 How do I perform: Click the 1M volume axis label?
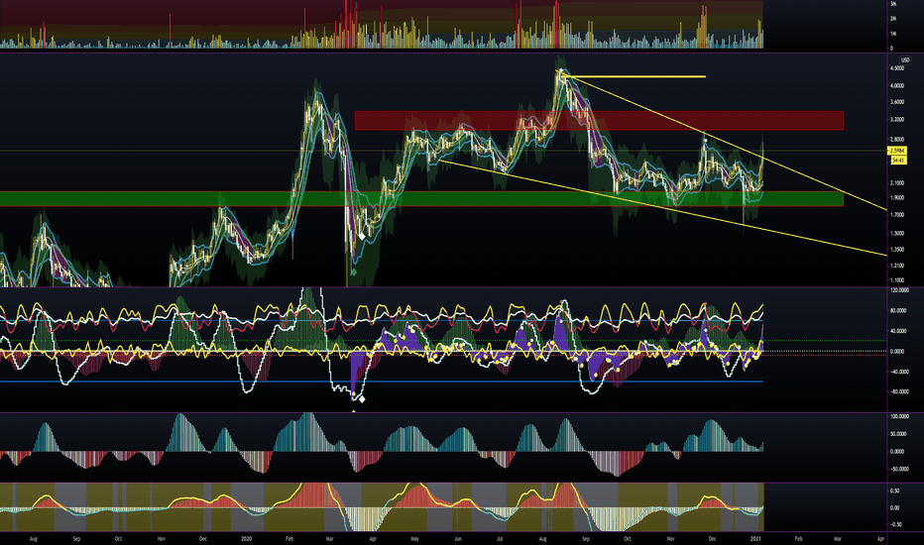[892, 34]
